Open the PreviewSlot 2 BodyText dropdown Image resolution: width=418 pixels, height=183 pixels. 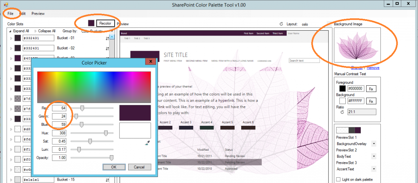(x=374, y=156)
